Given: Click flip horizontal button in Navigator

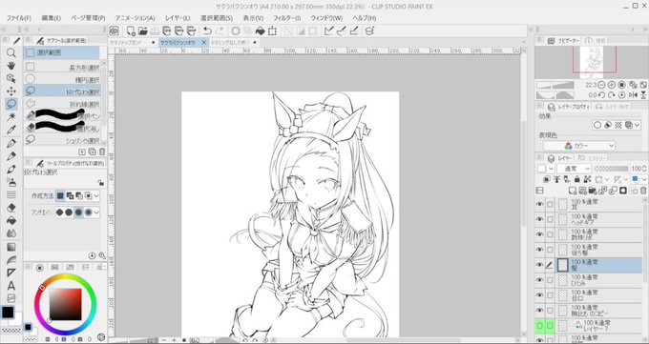Looking at the screenshot, I should (x=634, y=95).
